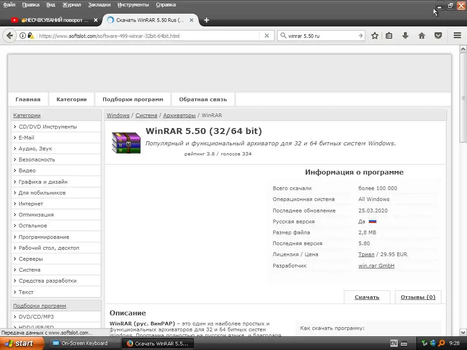Open the DVD/CD/MP3 collection
Screen dimensions: 467x350
coord(36,317)
